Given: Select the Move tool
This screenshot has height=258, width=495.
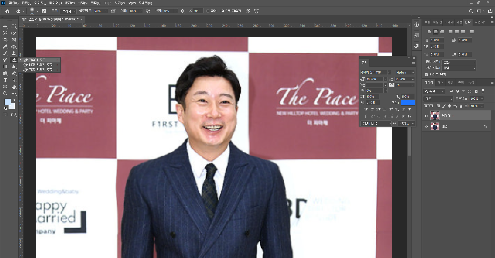Looking at the screenshot, I should [5, 26].
